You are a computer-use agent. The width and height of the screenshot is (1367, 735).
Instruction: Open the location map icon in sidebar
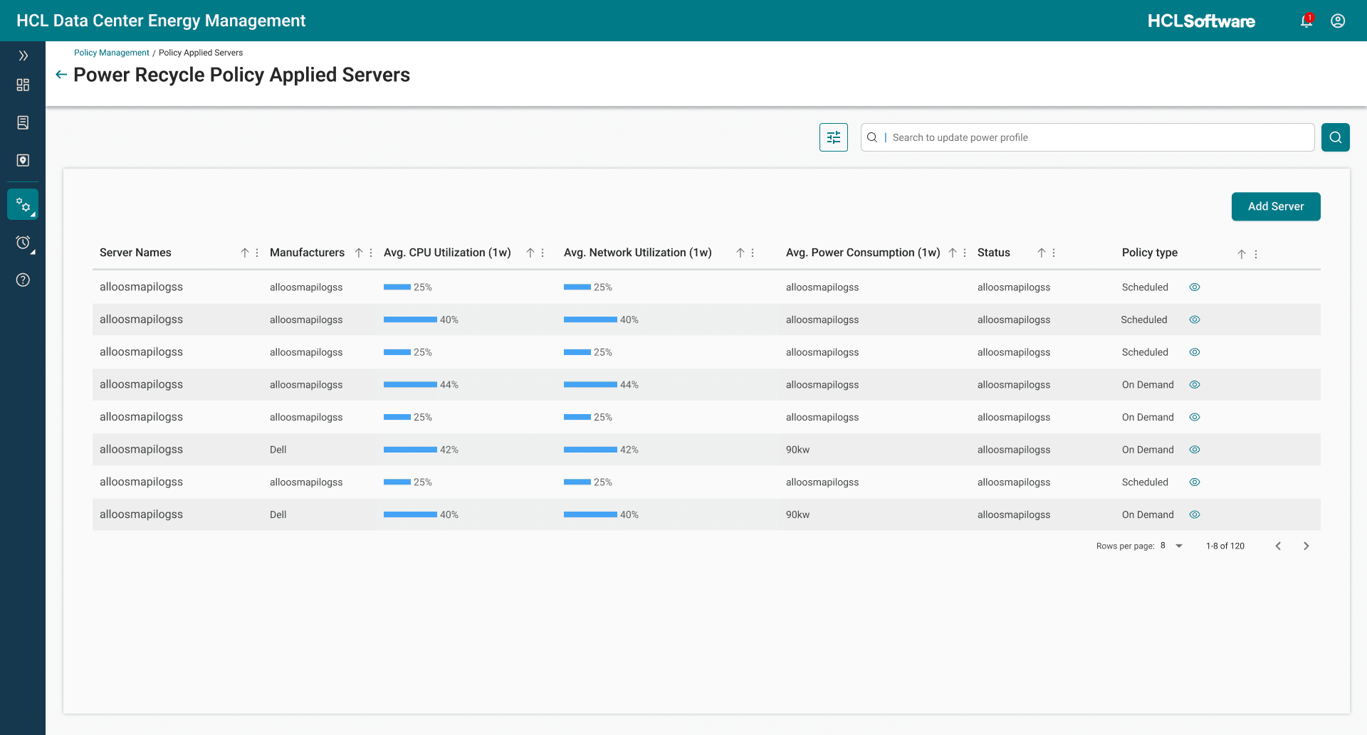coord(23,160)
